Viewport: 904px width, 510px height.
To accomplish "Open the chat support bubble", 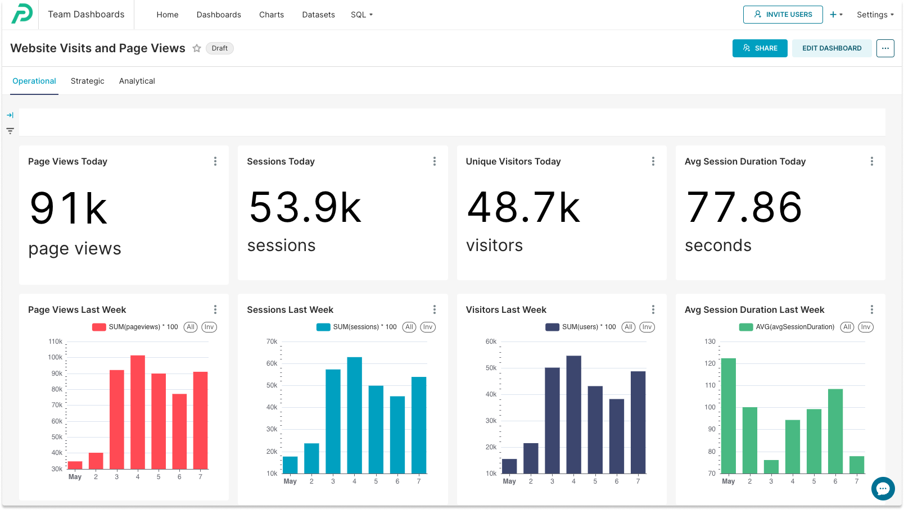I will click(x=883, y=489).
